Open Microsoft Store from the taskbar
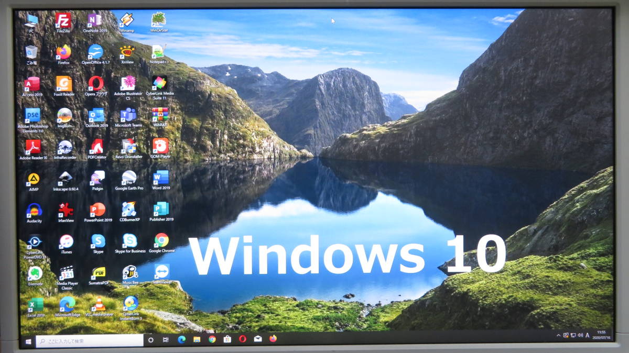The height and width of the screenshot is (353, 629). (x=227, y=339)
